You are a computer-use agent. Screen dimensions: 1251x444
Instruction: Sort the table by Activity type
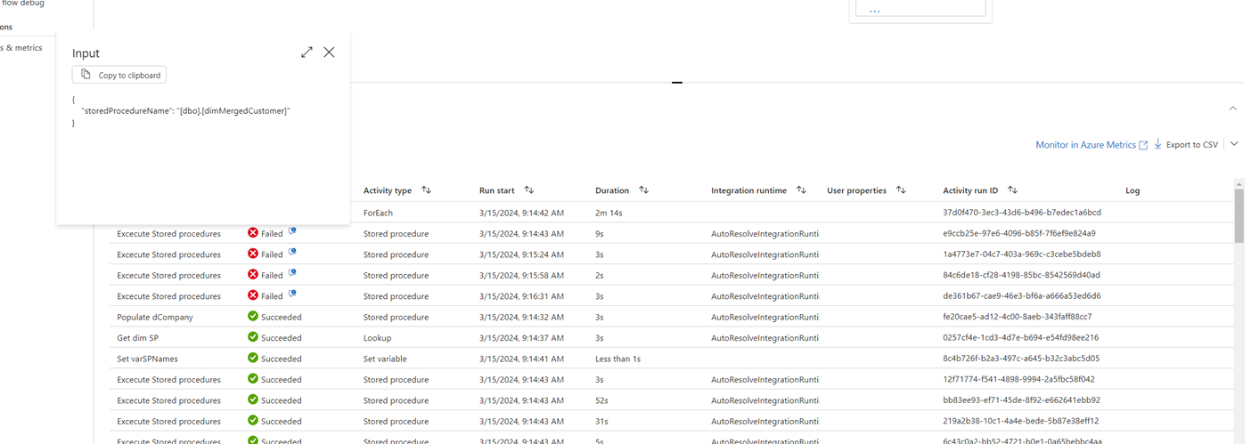[426, 190]
